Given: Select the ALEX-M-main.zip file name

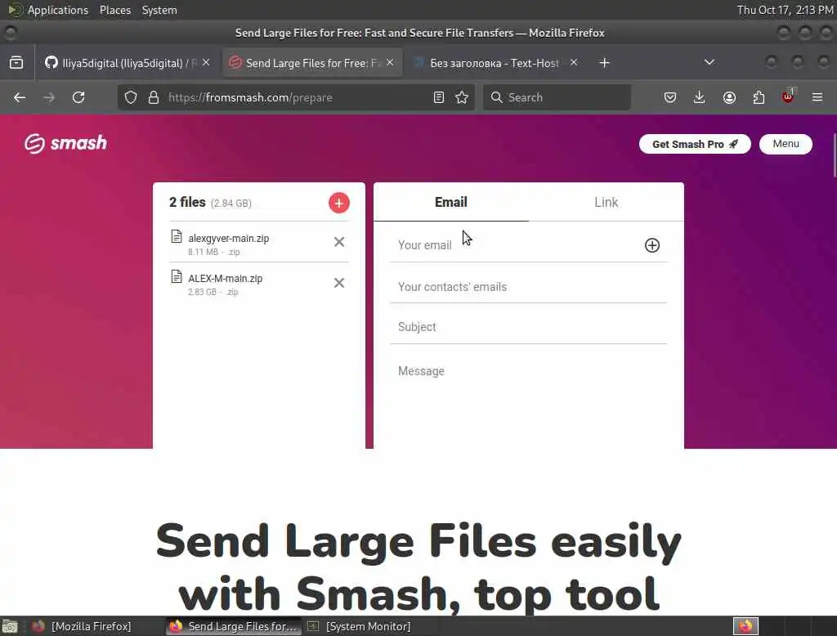Looking at the screenshot, I should point(226,278).
